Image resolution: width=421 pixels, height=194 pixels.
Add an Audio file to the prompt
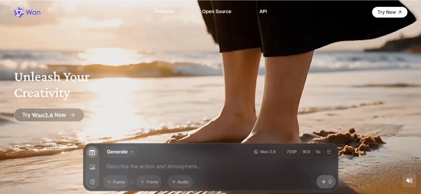click(x=180, y=182)
